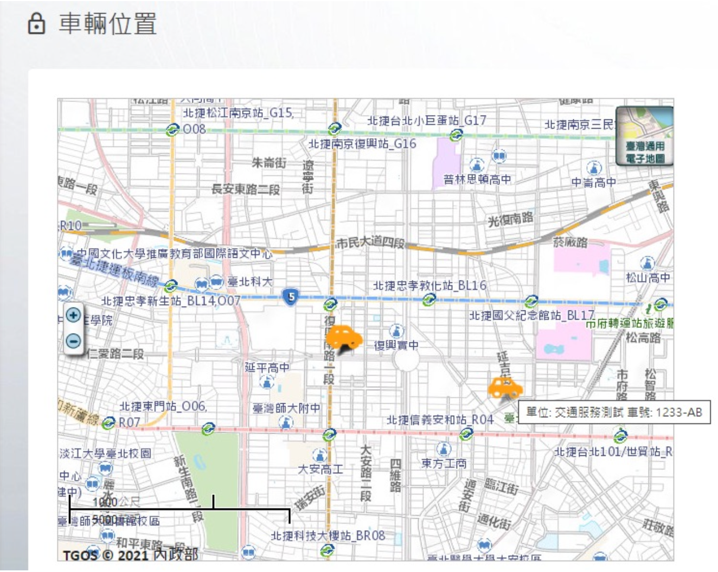Click the 北捷忠孝敦化站 metro station icon
Image resolution: width=718 pixels, height=572 pixels.
(429, 298)
